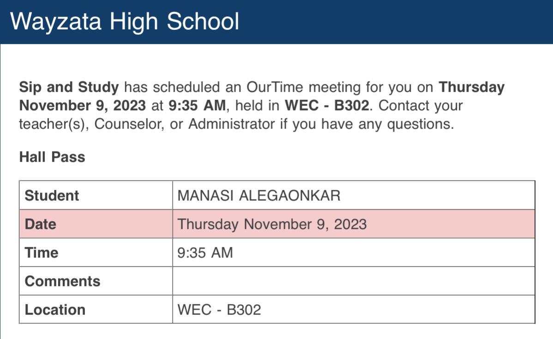553x339 pixels.
Task: Select the student name MANASI ALEGAONKAR
Action: (259, 195)
